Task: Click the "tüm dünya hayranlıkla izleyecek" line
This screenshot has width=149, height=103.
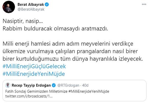Action: coord(102,59)
